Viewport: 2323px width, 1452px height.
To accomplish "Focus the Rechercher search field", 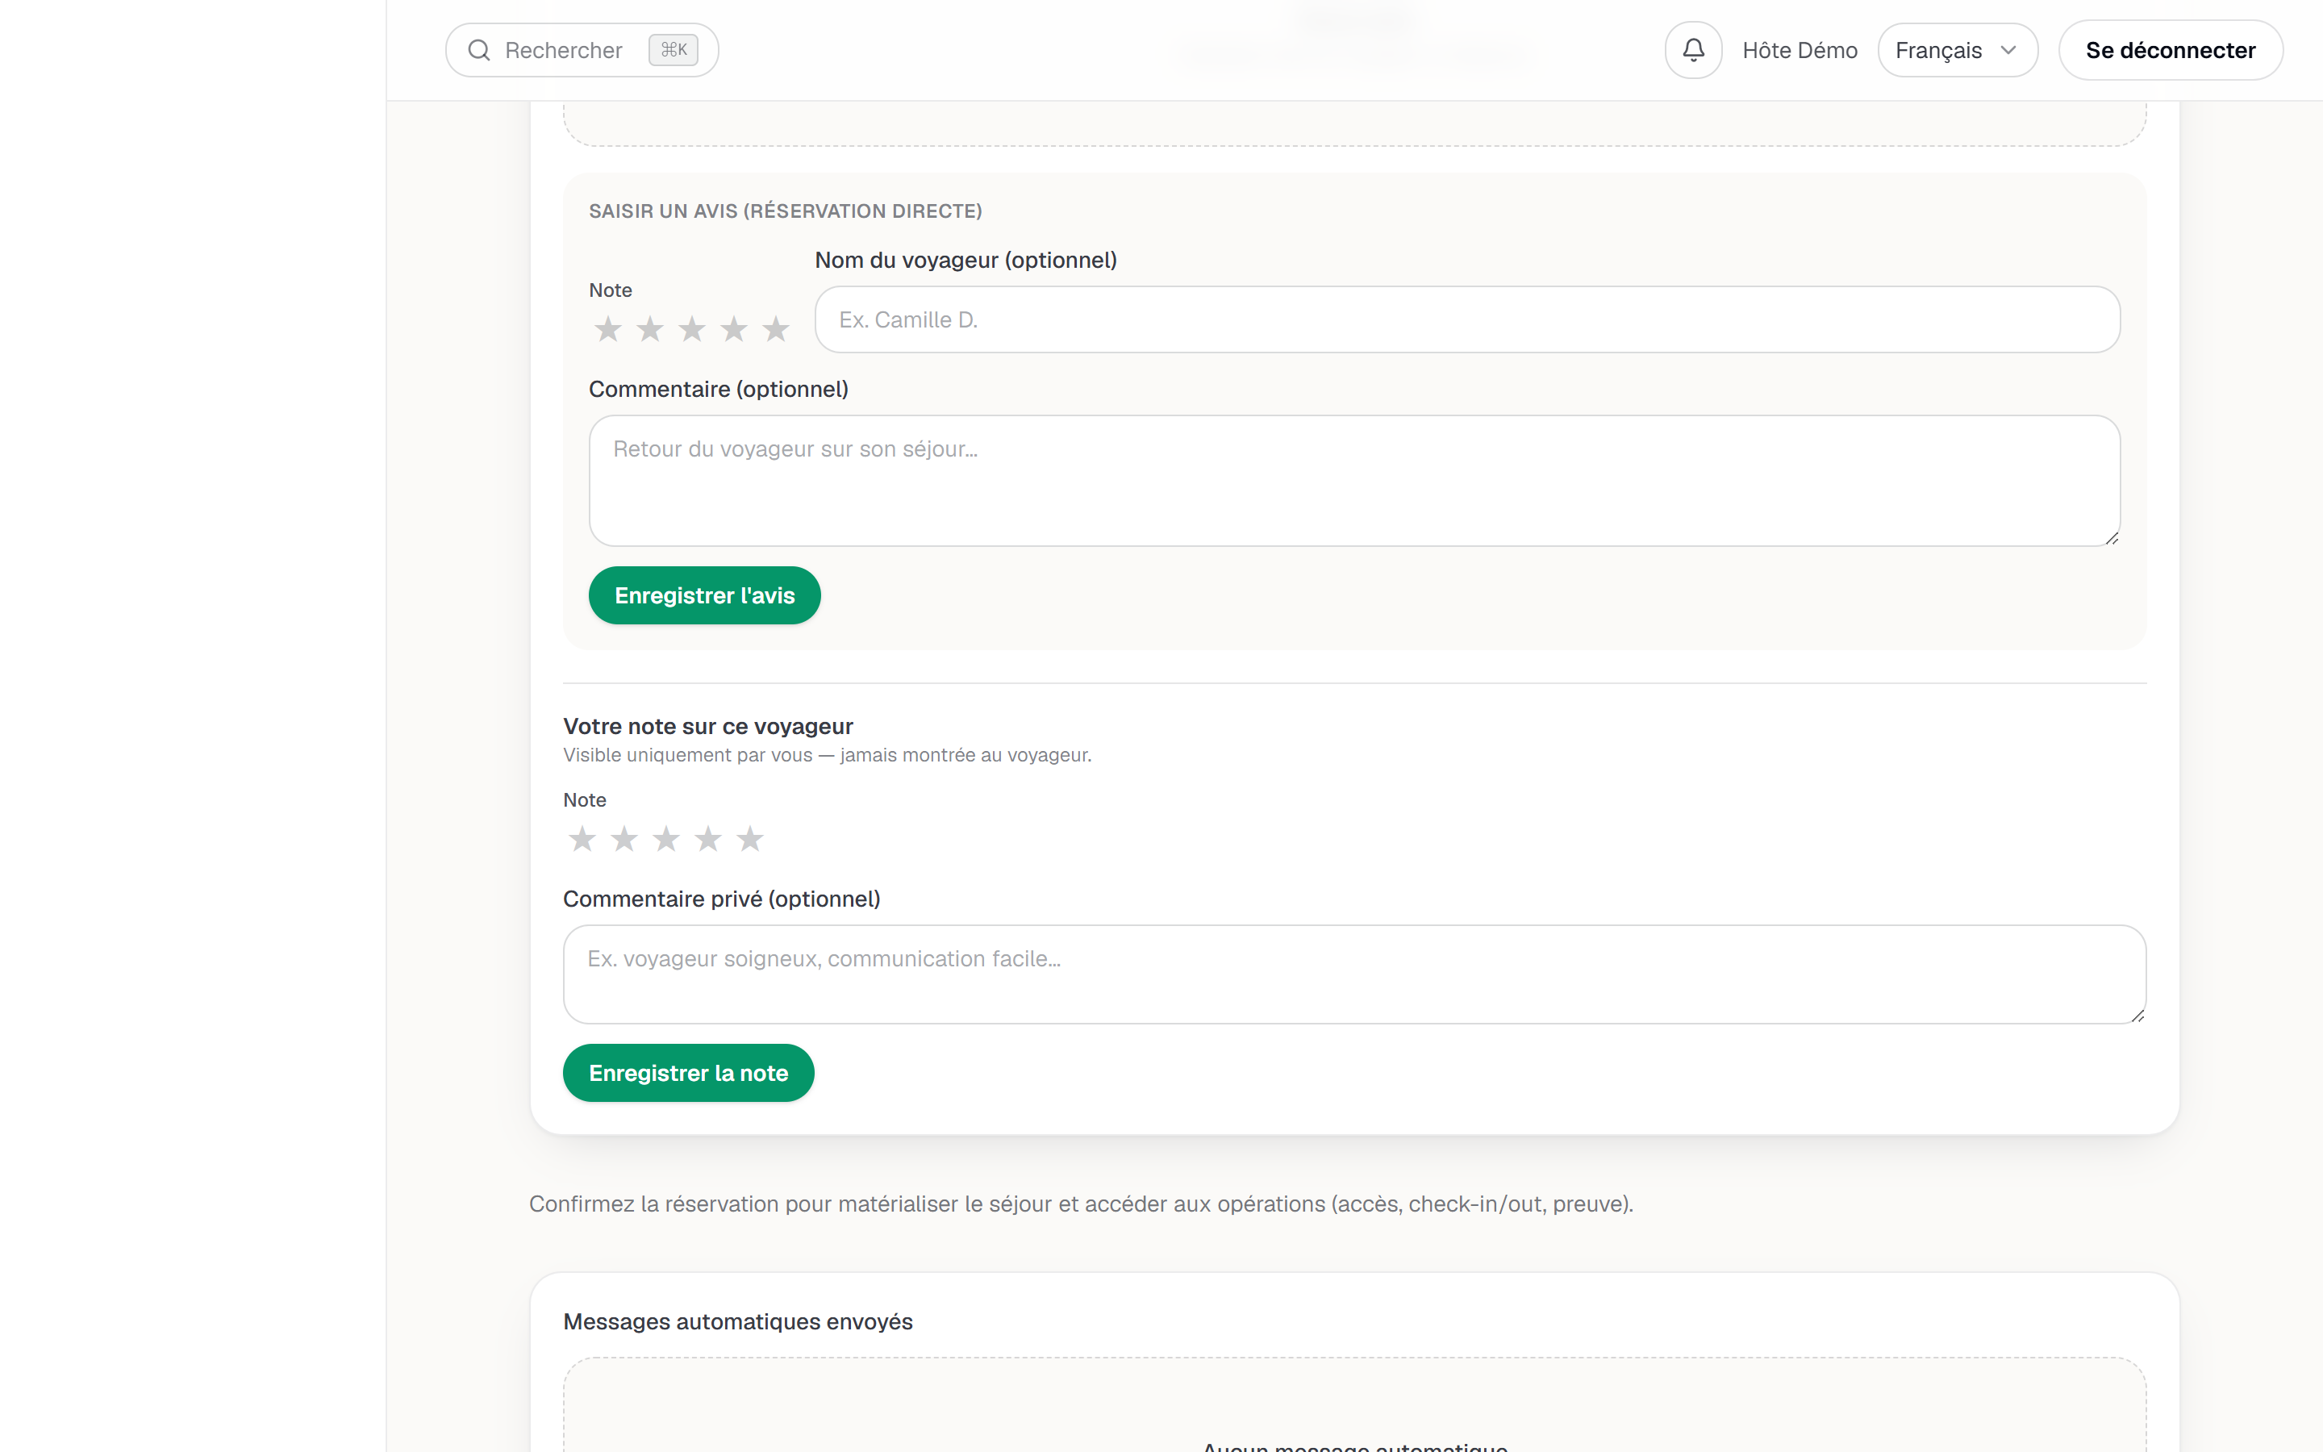I will point(582,50).
